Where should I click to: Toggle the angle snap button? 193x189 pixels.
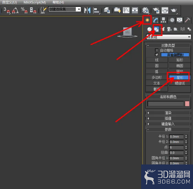pyautogui.click(x=15, y=10)
